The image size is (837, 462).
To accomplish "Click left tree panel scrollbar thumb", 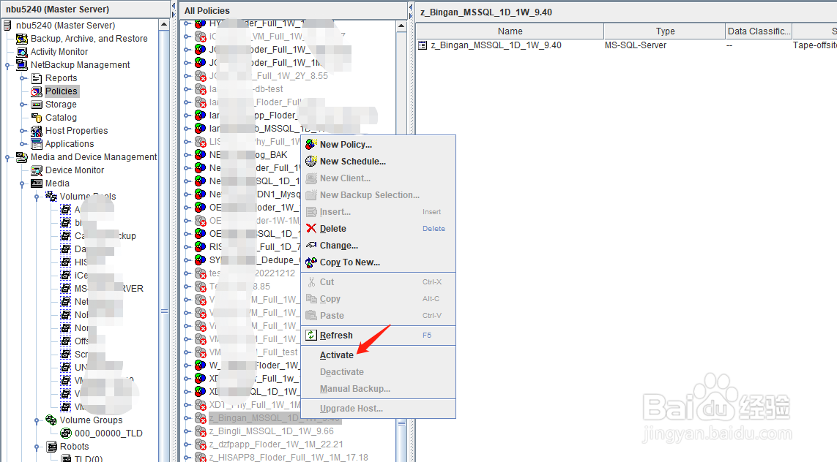I will (x=165, y=311).
